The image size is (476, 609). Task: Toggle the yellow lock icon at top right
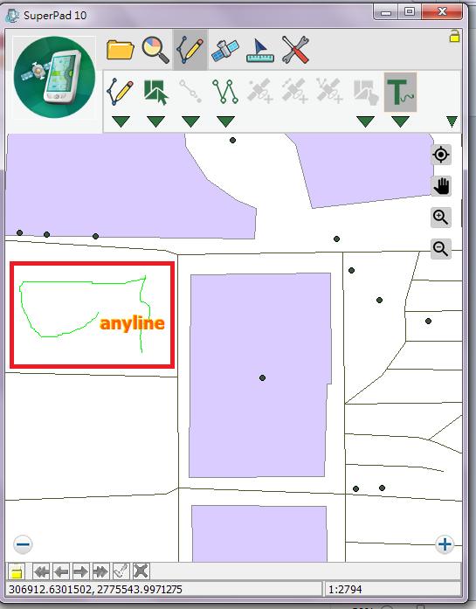pos(454,36)
